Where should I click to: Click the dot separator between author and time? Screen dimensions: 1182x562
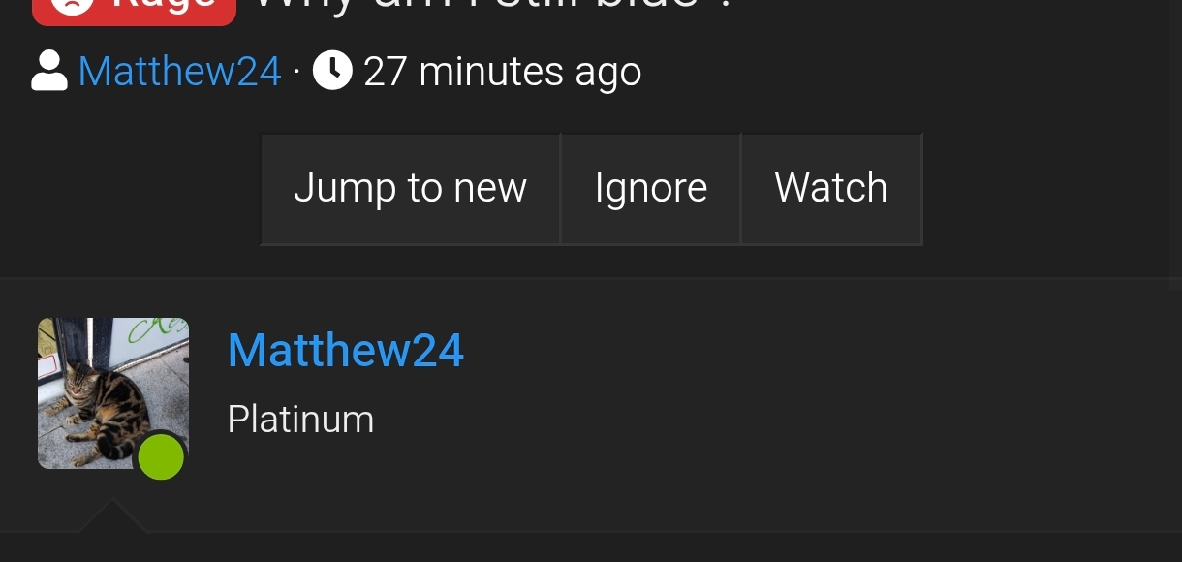[x=296, y=72]
